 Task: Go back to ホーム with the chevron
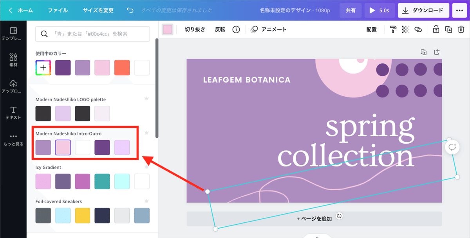(21, 11)
